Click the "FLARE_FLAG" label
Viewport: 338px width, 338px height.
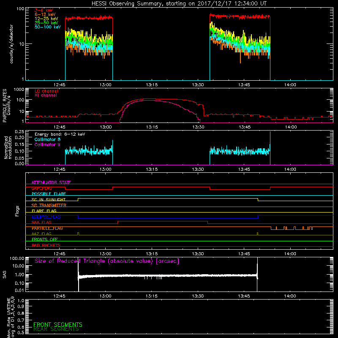pos(44,211)
